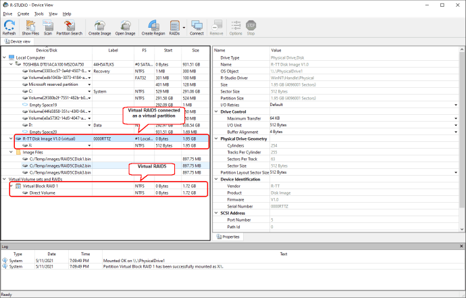Image resolution: width=466 pixels, height=298 pixels.
Task: Open the I/O Unit dropdown
Action: click(x=456, y=125)
